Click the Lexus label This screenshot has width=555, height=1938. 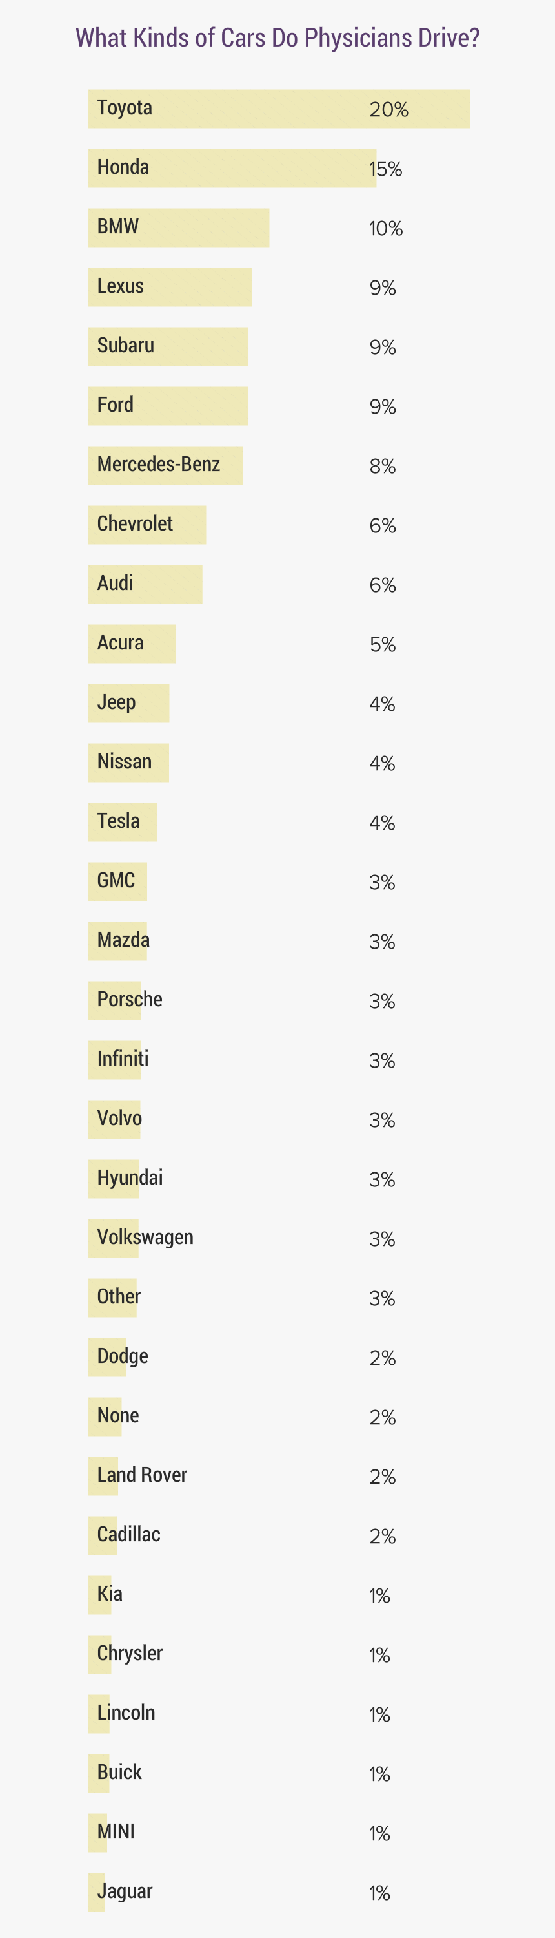point(120,286)
